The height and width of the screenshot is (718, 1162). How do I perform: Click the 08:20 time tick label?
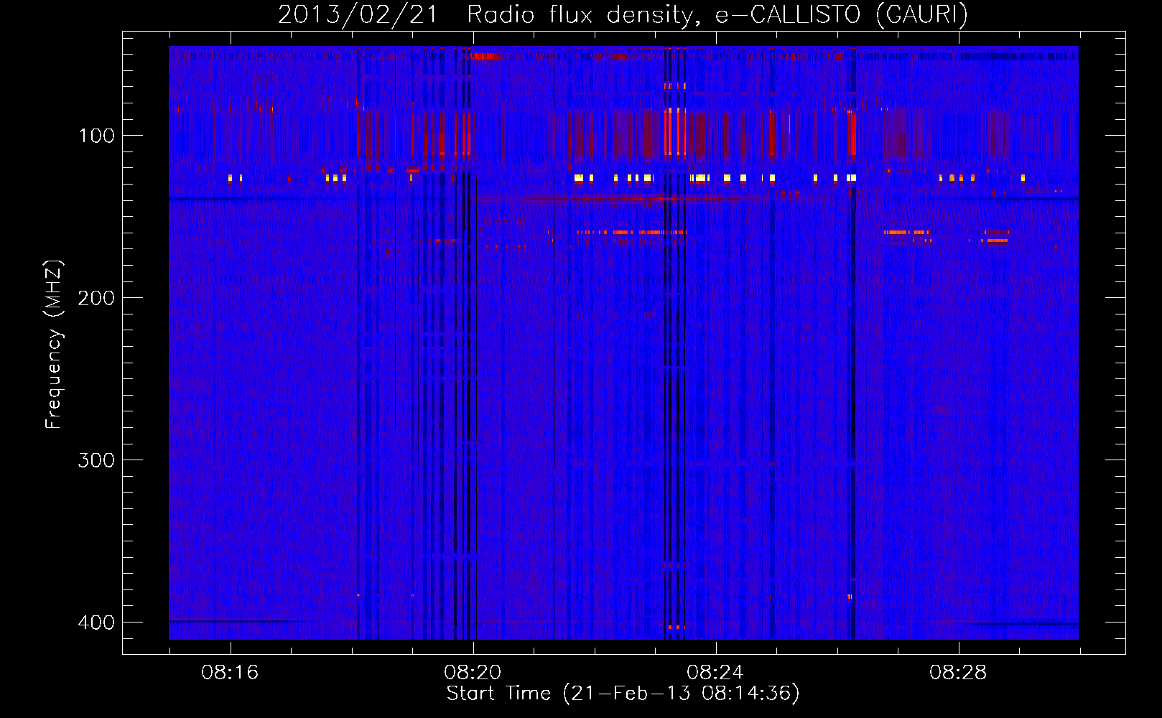pos(473,673)
